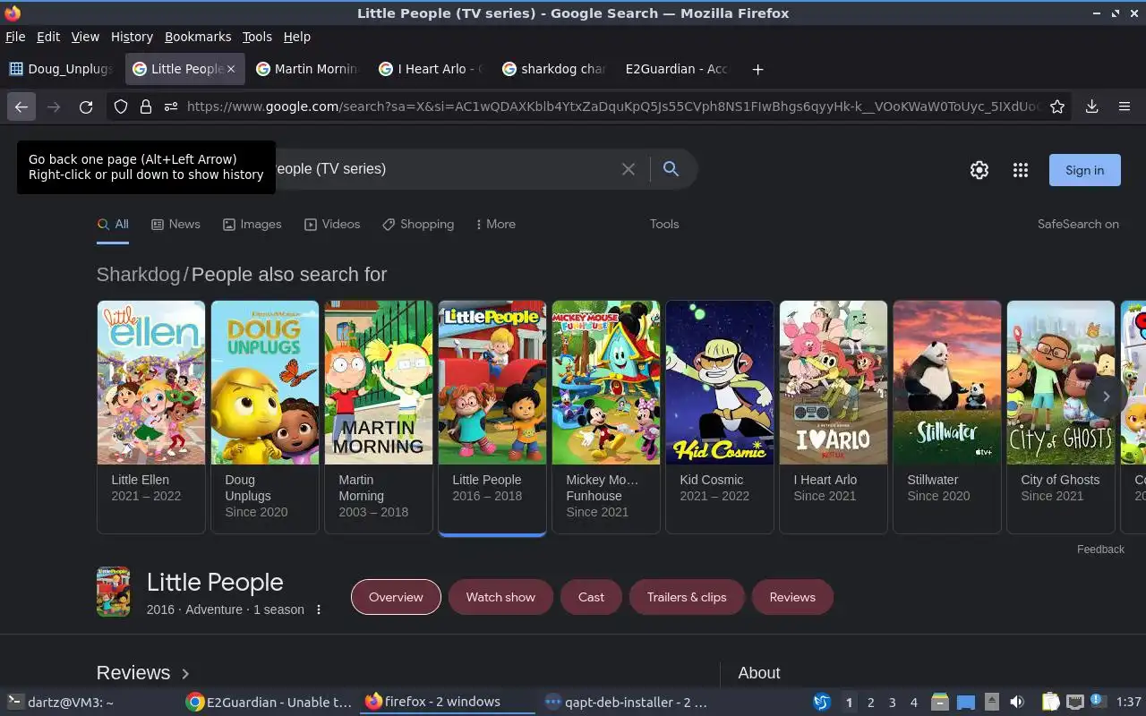This screenshot has height=716, width=1146.
Task: Select the Cast chip
Action: [x=591, y=597]
